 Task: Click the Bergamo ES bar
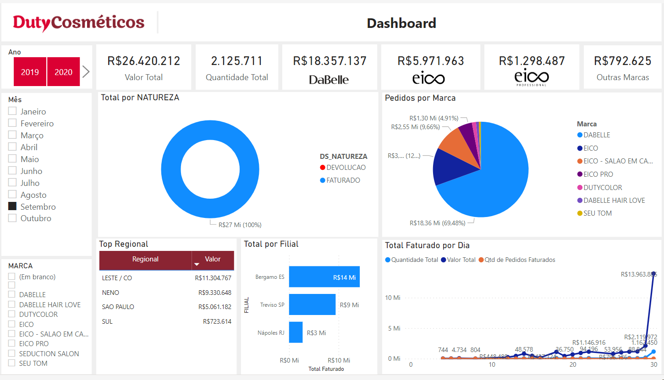point(324,277)
